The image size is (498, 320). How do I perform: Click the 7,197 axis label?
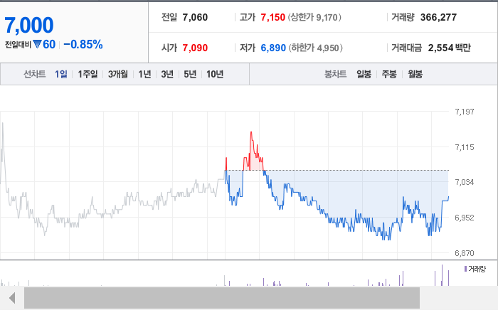465,112
